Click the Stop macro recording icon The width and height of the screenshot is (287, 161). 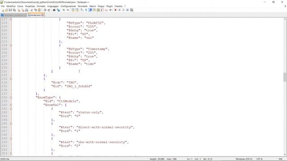coord(119,10)
